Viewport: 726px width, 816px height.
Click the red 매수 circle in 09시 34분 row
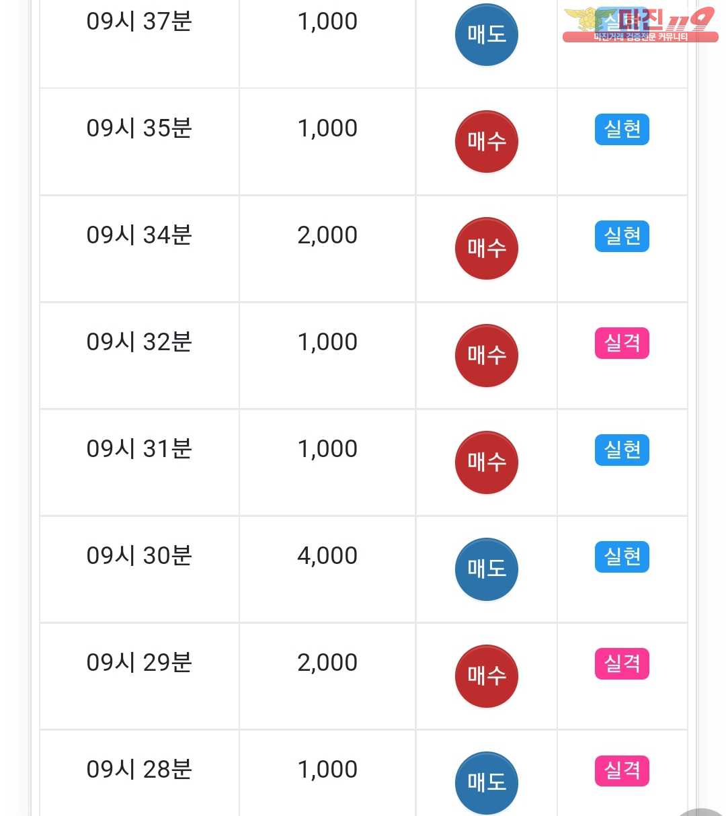pos(487,248)
